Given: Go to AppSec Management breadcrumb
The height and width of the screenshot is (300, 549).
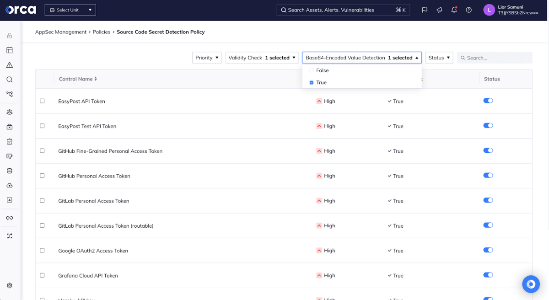Looking at the screenshot, I should pos(61,32).
